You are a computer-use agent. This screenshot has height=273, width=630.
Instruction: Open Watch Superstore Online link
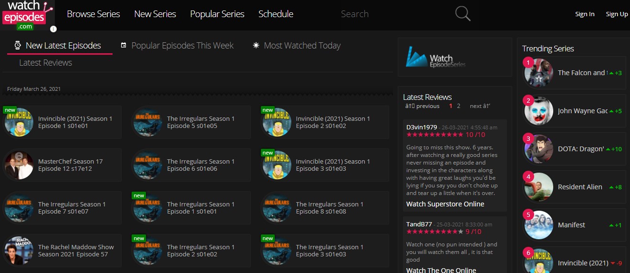pos(445,204)
